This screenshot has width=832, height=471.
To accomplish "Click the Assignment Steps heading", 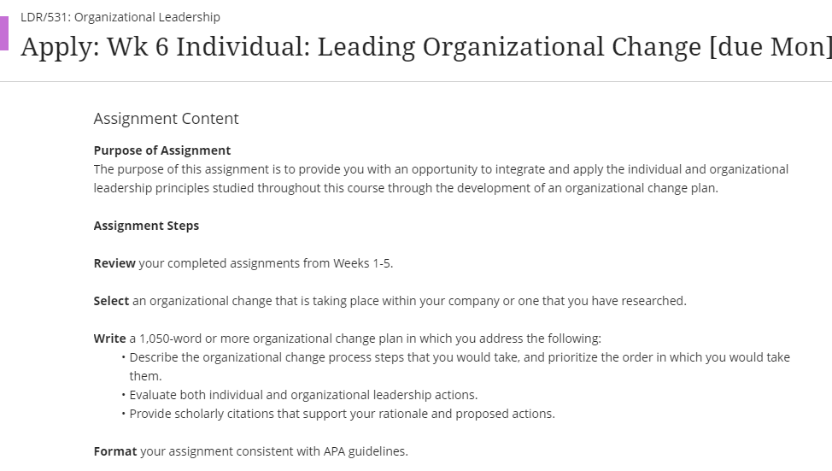I will pyautogui.click(x=146, y=226).
